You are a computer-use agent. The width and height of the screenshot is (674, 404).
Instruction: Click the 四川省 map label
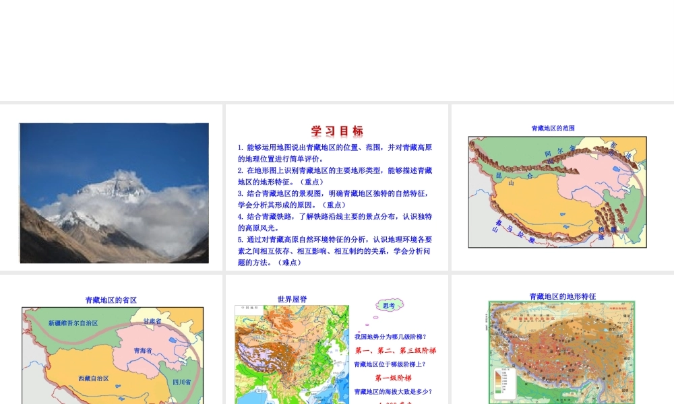pyautogui.click(x=182, y=382)
